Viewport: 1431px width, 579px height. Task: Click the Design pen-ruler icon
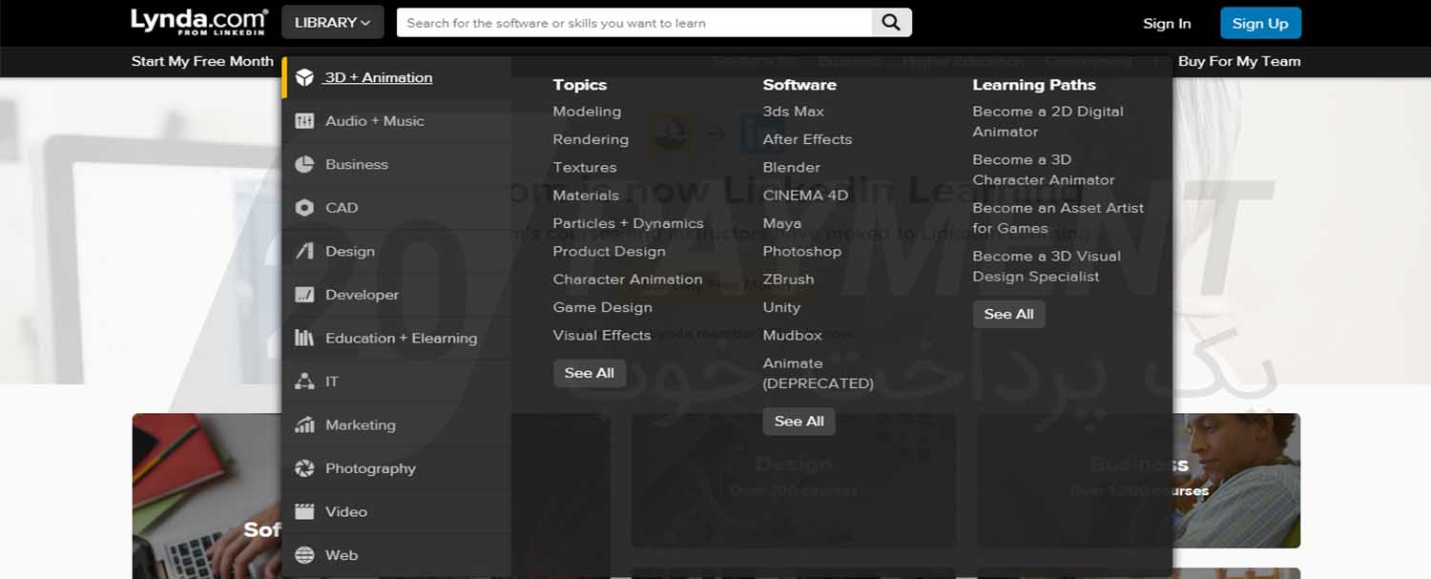pyautogui.click(x=304, y=251)
